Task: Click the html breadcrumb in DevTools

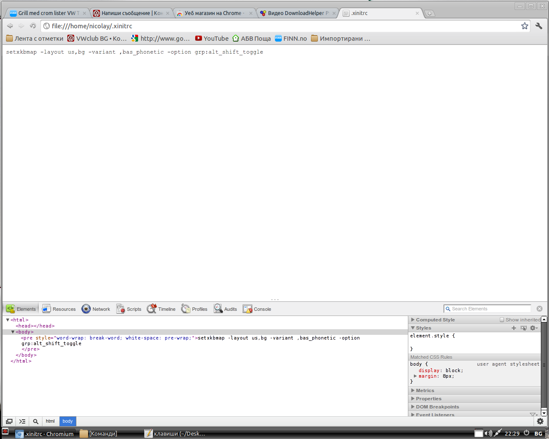Action: 50,421
